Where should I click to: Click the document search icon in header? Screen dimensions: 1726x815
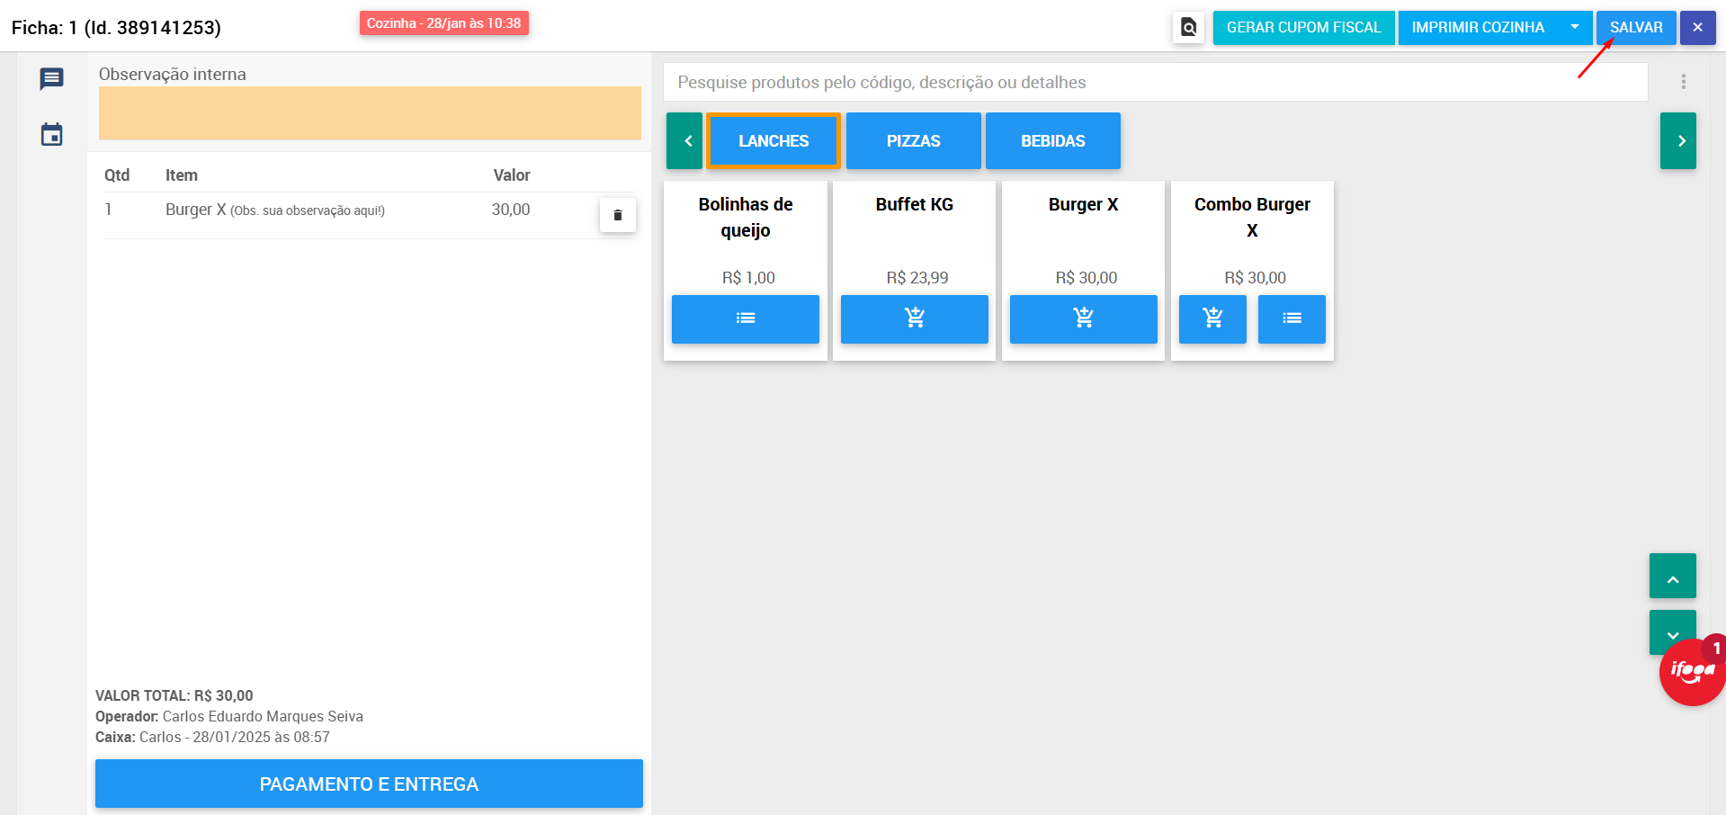pos(1188,28)
